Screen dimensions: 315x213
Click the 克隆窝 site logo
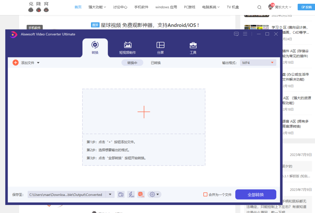[x=38, y=7]
